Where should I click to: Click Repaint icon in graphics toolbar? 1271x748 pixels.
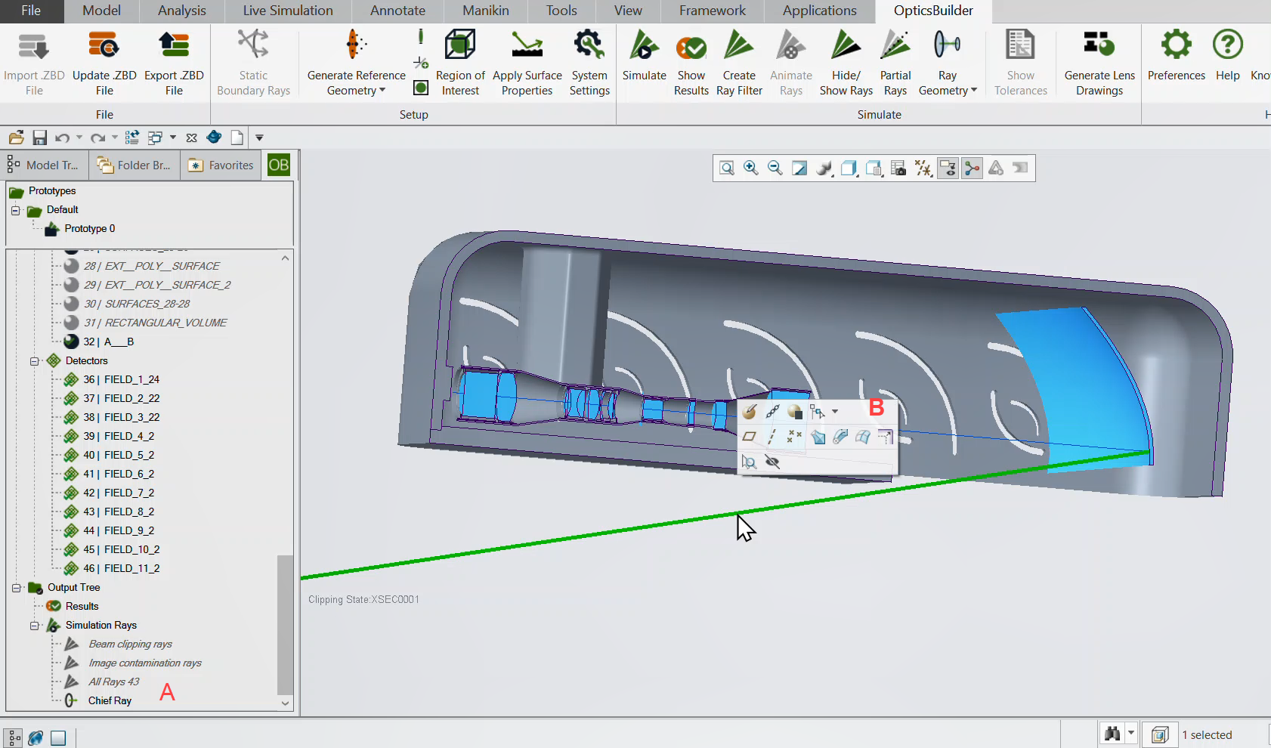click(x=799, y=168)
